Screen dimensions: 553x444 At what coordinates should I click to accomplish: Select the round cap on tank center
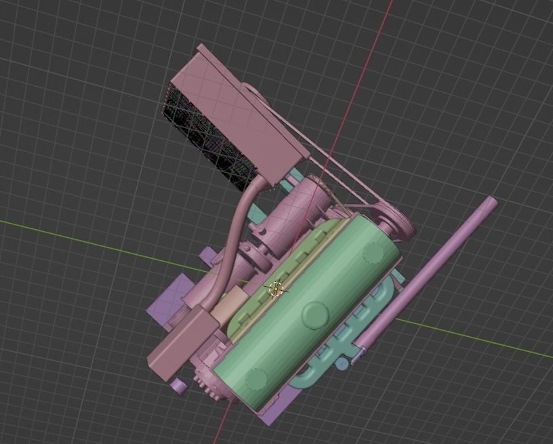[x=316, y=315]
